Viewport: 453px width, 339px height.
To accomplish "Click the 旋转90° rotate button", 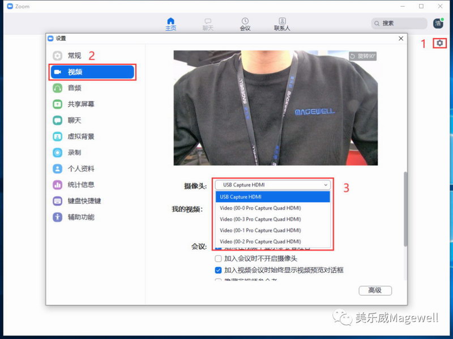I will [362, 56].
